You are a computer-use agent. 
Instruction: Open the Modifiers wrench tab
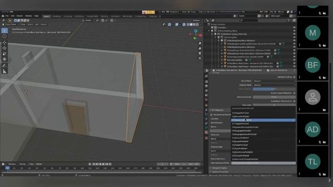pyautogui.click(x=206, y=110)
